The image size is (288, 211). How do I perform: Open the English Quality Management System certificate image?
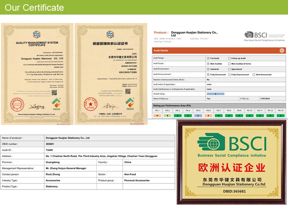37,74
